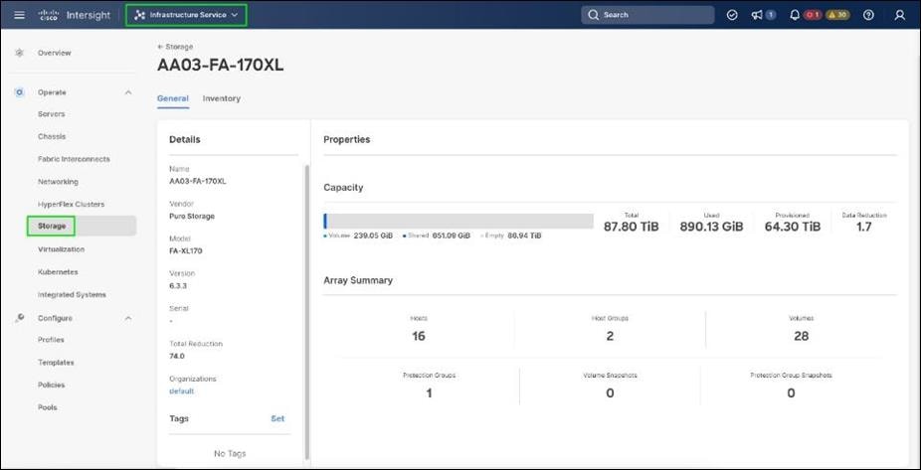Click the default organization link
The image size is (921, 470).
click(181, 391)
